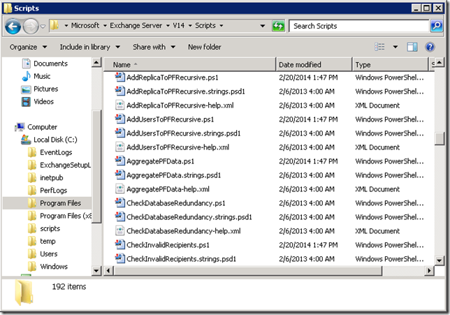This screenshot has height=315, width=450.
Task: Open the inetpub folder in the tree
Action: [45, 177]
